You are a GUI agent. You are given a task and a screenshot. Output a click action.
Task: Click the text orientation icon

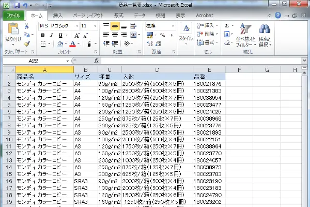pos(127,43)
